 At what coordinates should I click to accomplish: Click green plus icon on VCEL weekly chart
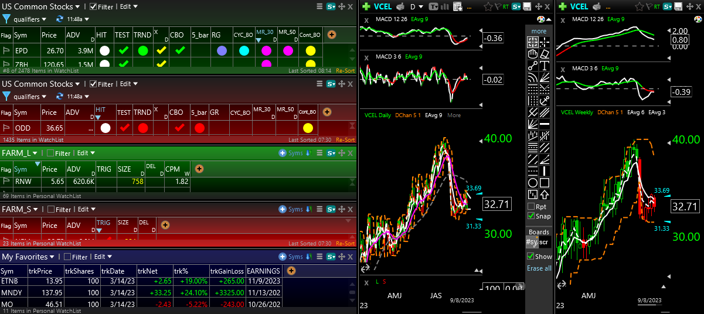click(563, 7)
